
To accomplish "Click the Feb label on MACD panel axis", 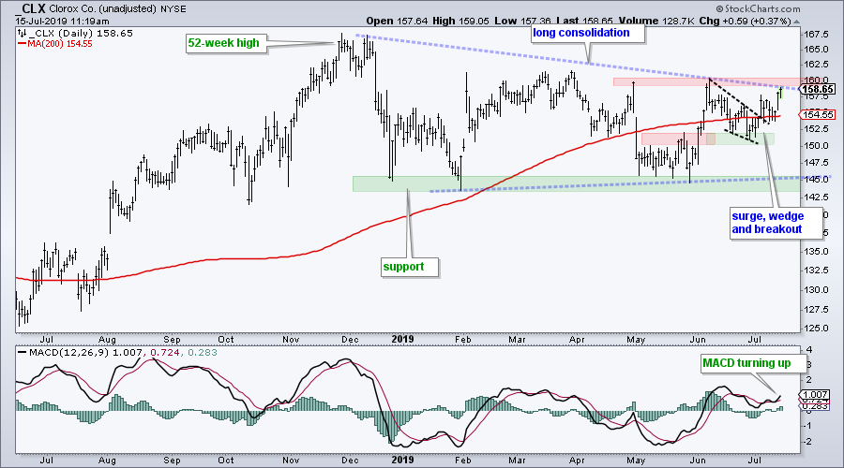I will (463, 461).
